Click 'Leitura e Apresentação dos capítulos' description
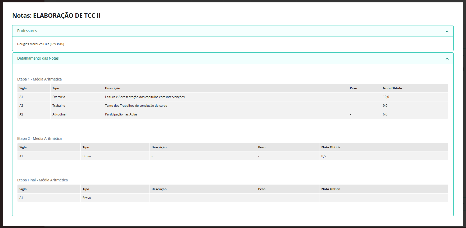 coord(145,97)
